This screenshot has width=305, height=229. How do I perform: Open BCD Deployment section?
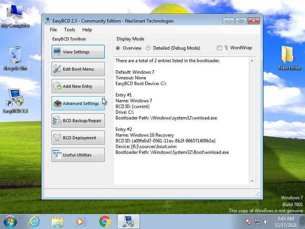(78, 138)
